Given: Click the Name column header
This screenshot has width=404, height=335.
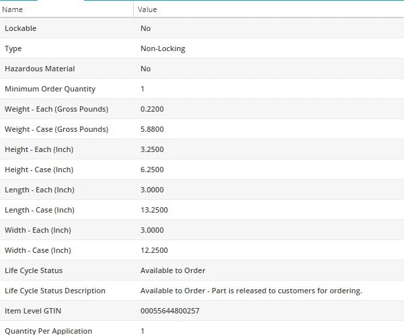Looking at the screenshot, I should coord(13,9).
